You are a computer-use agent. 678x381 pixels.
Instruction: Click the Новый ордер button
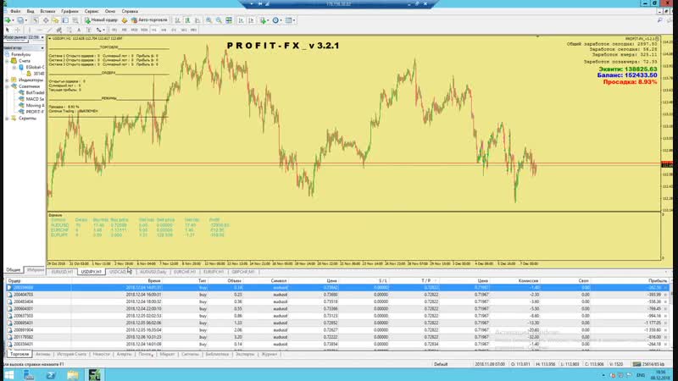(x=101, y=20)
